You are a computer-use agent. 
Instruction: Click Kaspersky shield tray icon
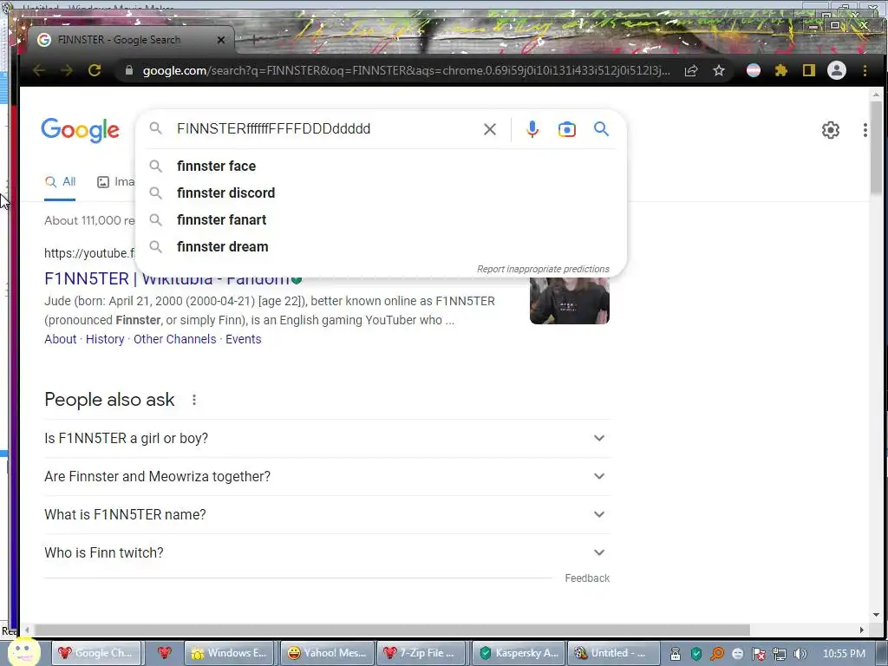point(696,654)
